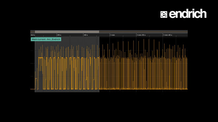The width and height of the screenshot is (218, 122).
Task: Go to the 1 min timeline marker
Action: click(x=113, y=35)
